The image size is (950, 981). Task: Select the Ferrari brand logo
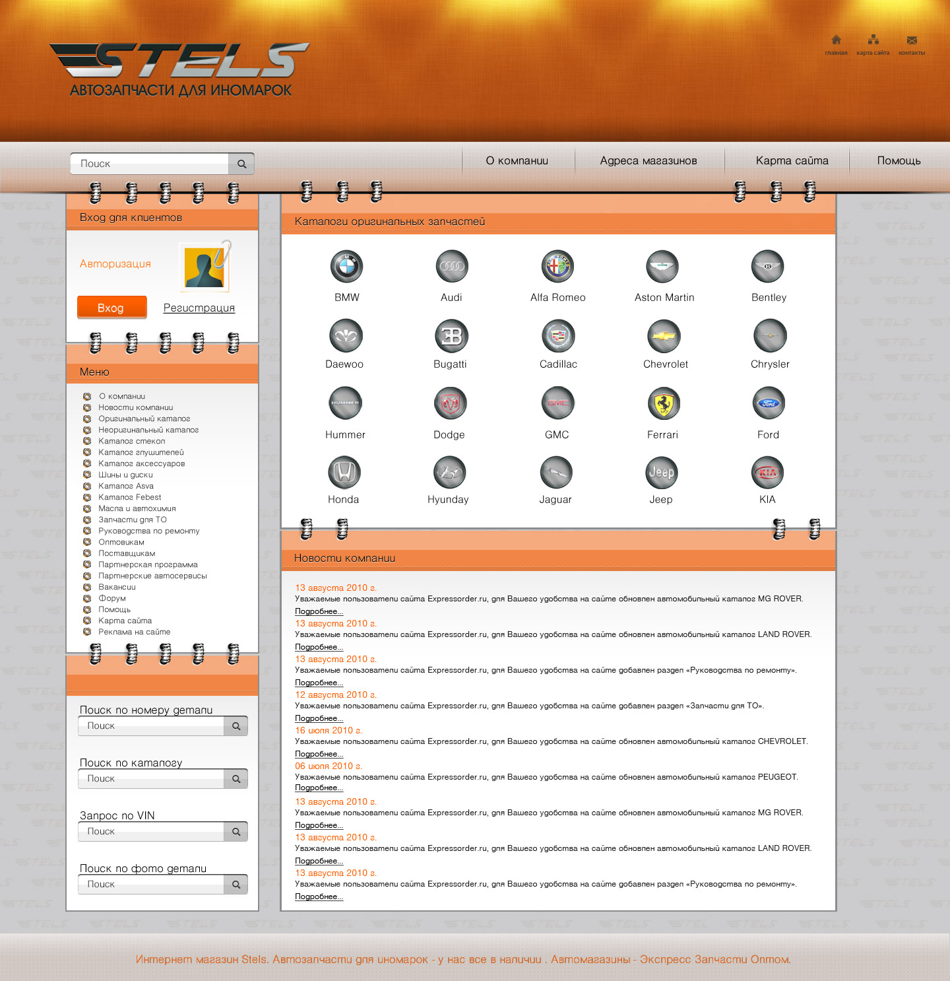664,403
